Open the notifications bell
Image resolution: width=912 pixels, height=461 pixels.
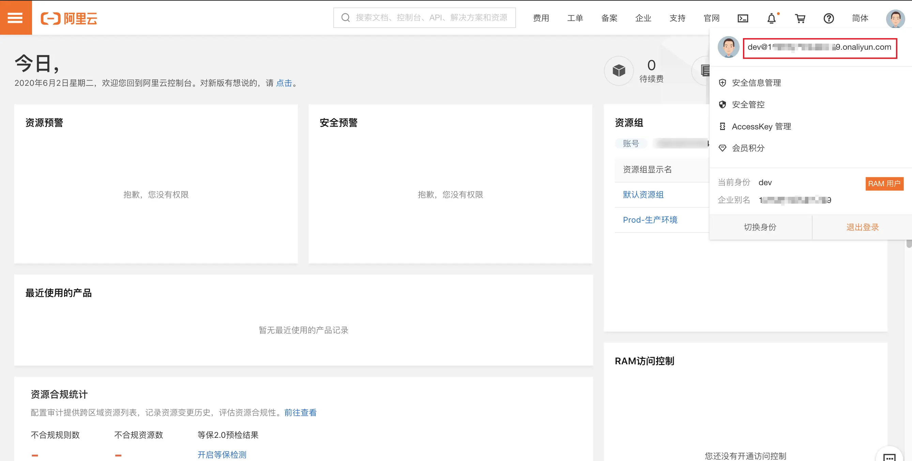772,18
